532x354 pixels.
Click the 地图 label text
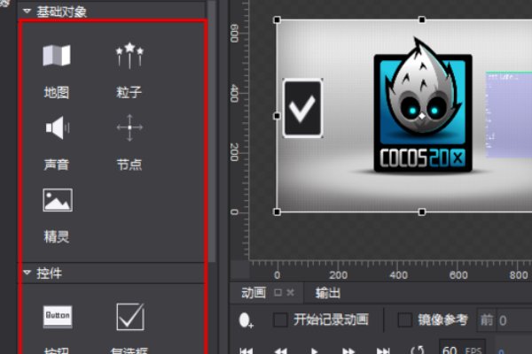click(x=57, y=92)
